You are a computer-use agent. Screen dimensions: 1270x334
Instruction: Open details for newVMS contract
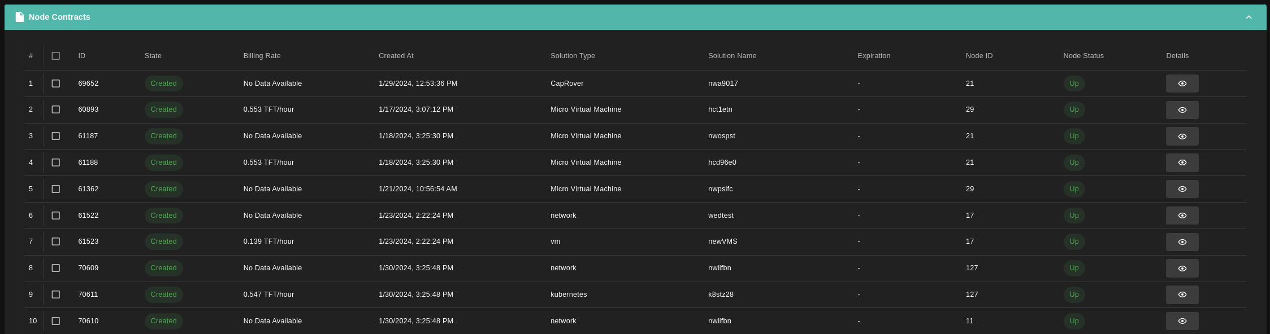pos(1182,242)
